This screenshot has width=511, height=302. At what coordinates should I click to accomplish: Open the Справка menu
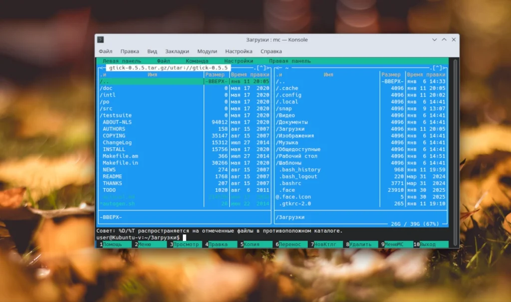pos(271,51)
